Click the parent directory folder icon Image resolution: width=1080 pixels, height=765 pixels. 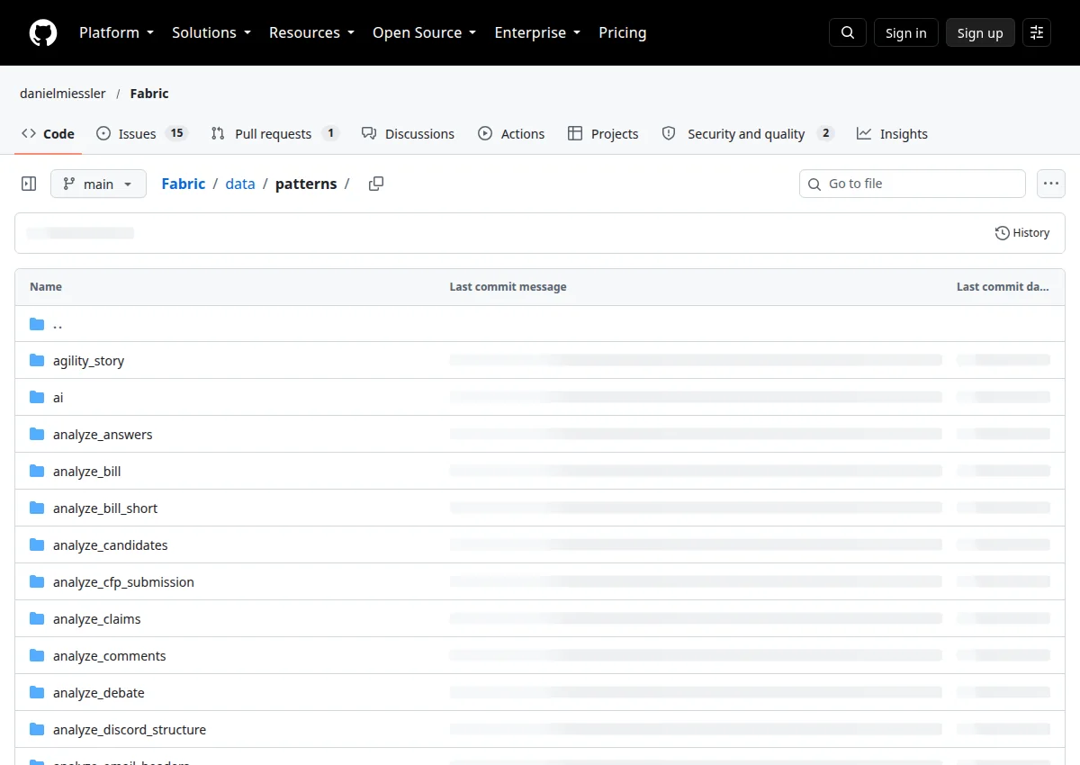(x=37, y=324)
